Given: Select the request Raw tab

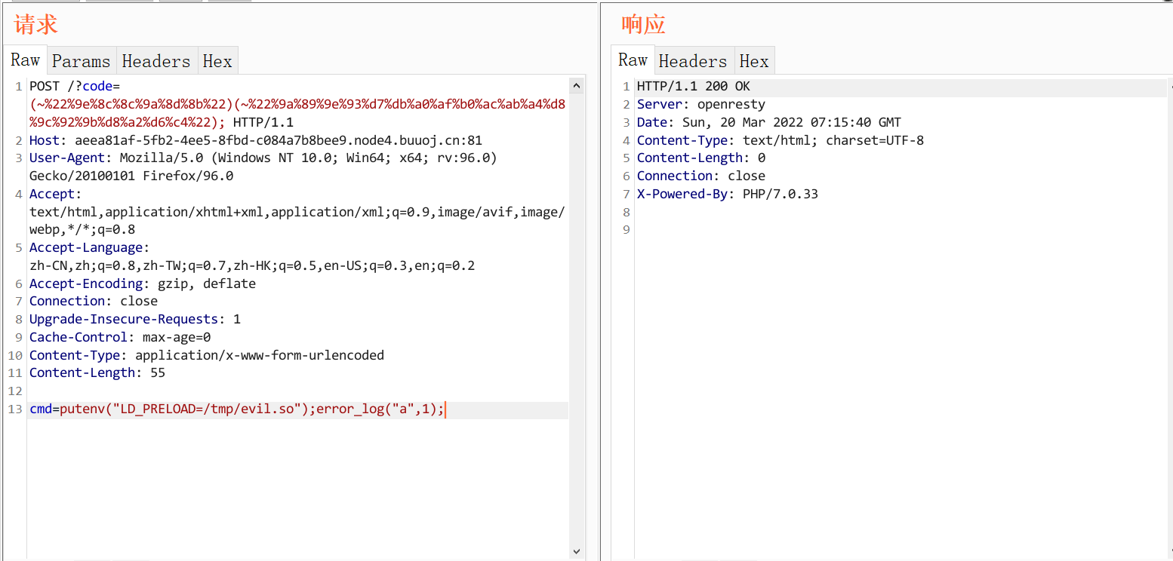Looking at the screenshot, I should point(26,60).
